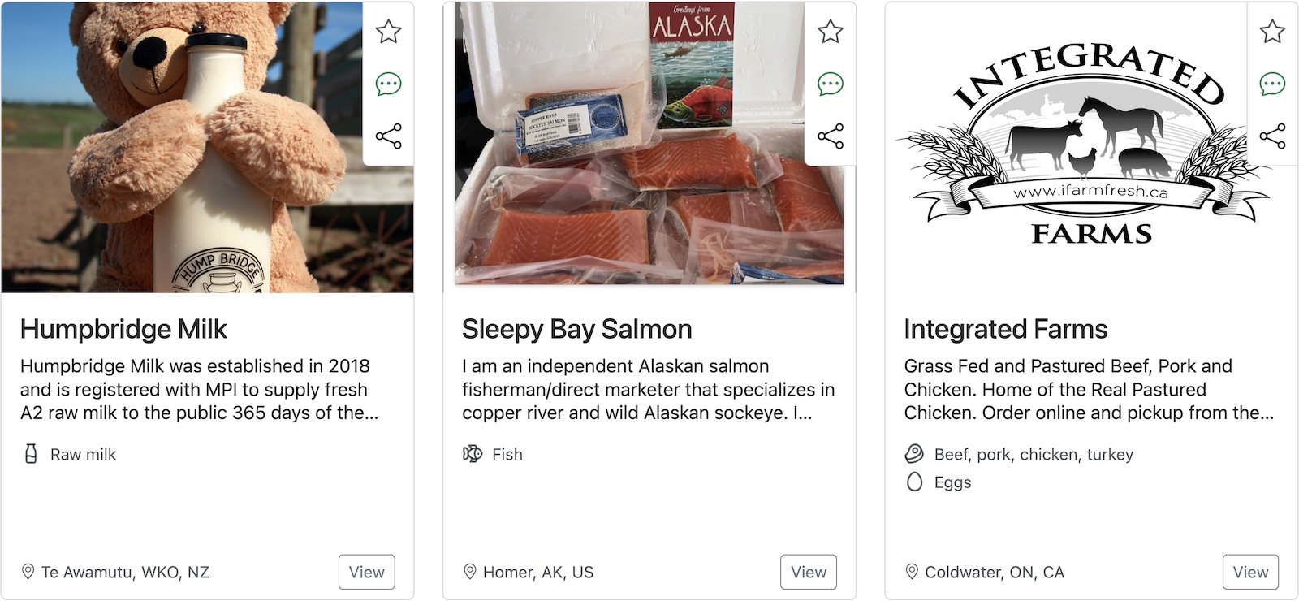
Task: Click the meat icon beside Beef, pork, chicken, turkey
Action: tap(913, 455)
